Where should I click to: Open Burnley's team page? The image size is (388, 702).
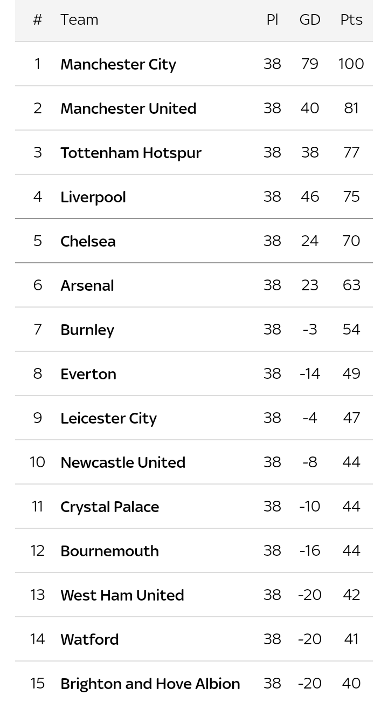click(x=87, y=330)
